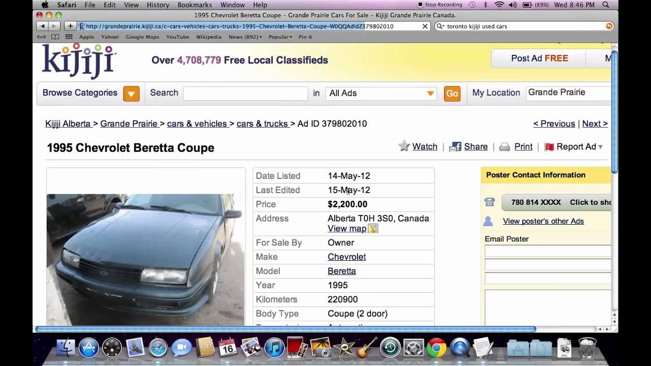Launch iMovie star icon in dock
Image resolution: width=651 pixels, height=366 pixels.
pyautogui.click(x=344, y=348)
